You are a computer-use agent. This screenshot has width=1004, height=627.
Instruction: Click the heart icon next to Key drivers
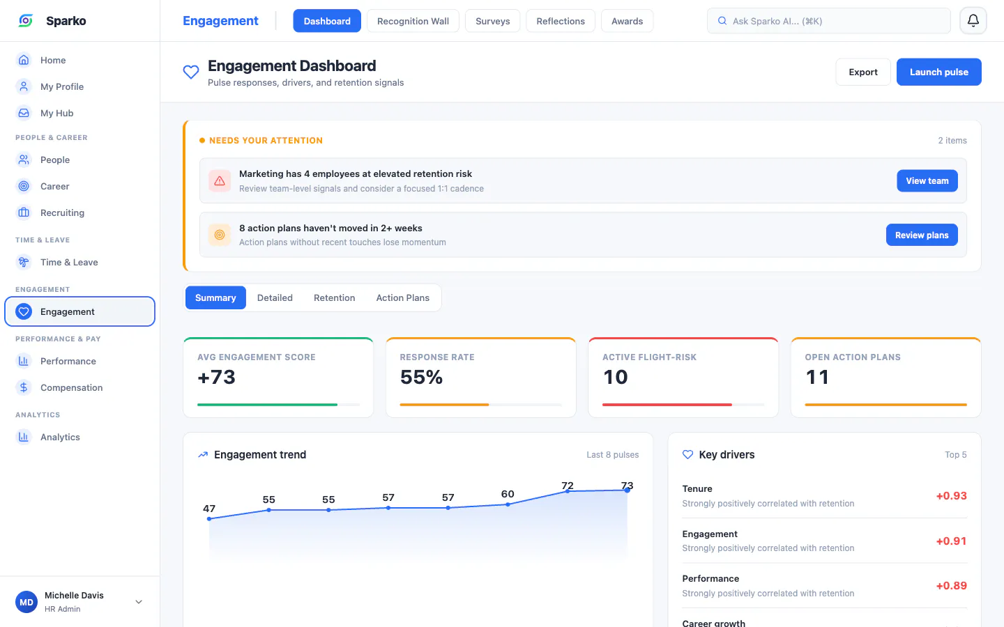[x=687, y=455]
